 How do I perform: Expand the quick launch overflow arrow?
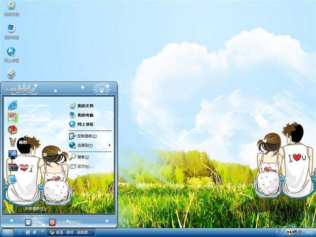[42, 231]
